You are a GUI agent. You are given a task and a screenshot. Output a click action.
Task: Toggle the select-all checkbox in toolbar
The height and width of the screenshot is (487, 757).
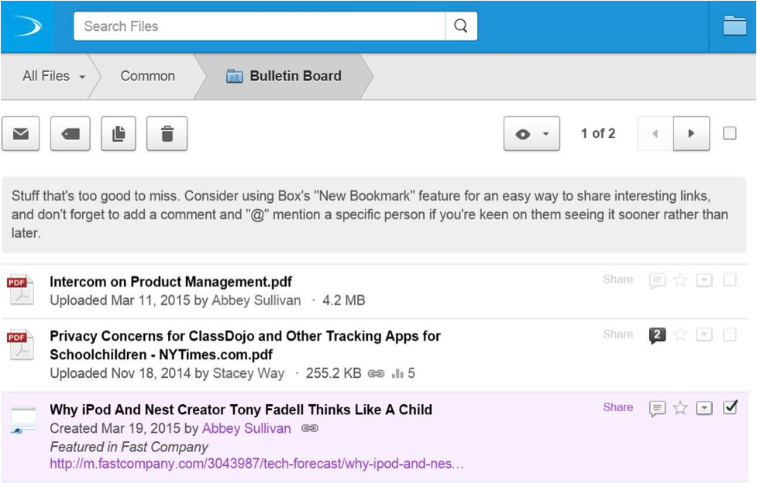729,133
